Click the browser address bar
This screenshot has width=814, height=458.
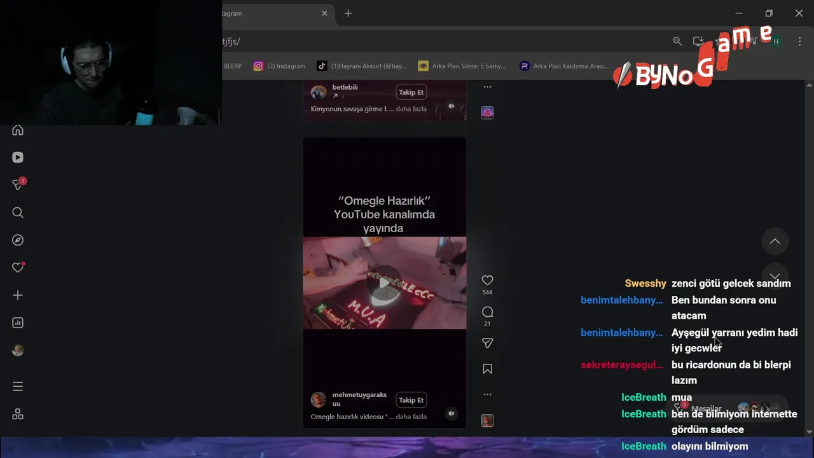[x=445, y=41]
